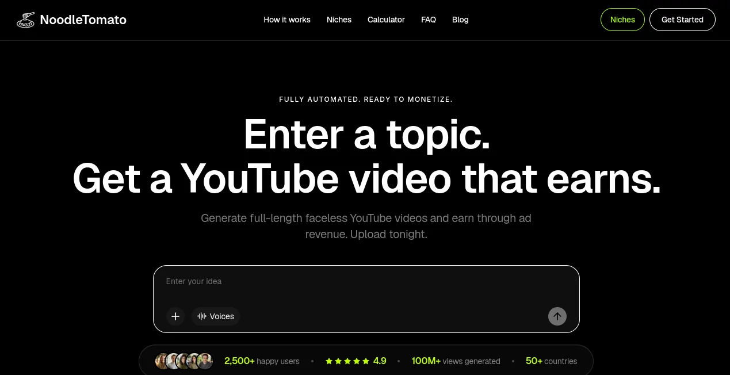Click the Get Started button

pyautogui.click(x=682, y=20)
